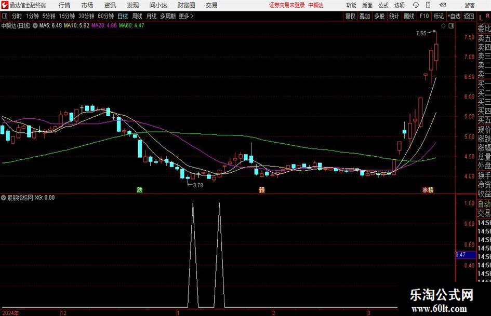The height and width of the screenshot is (316, 491).
Task: Click the +自选 add to watchlist button
Action: pyautogui.click(x=454, y=16)
